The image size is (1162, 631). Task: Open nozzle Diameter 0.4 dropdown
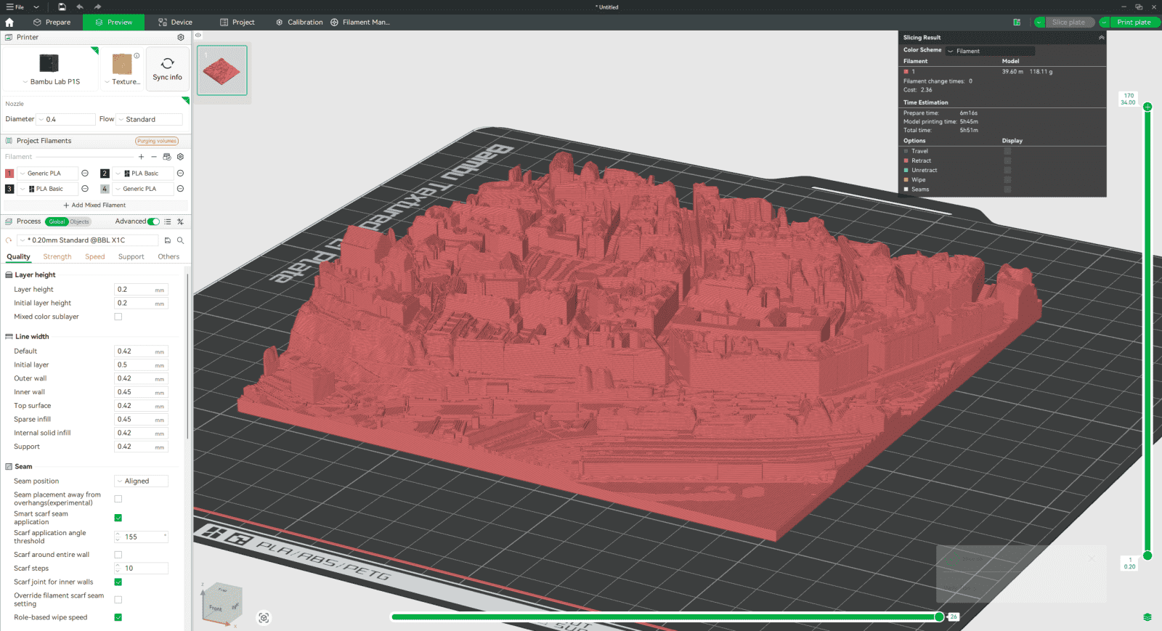[x=66, y=119]
